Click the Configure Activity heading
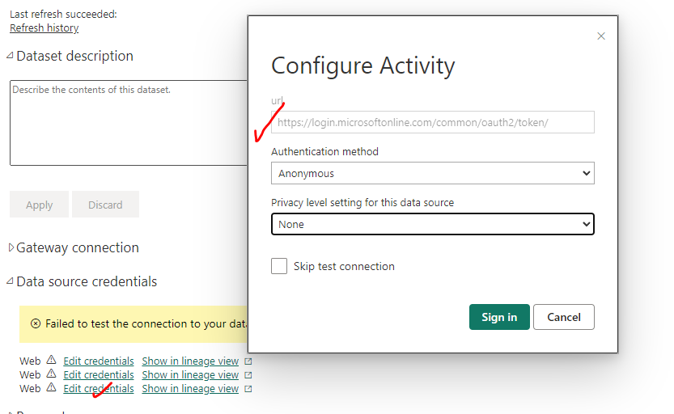Screen dimensions: 674x414 (362, 65)
